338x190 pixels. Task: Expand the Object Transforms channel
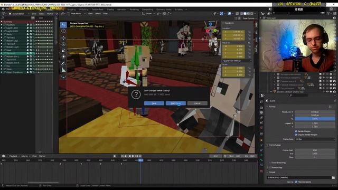[x=2, y=72]
